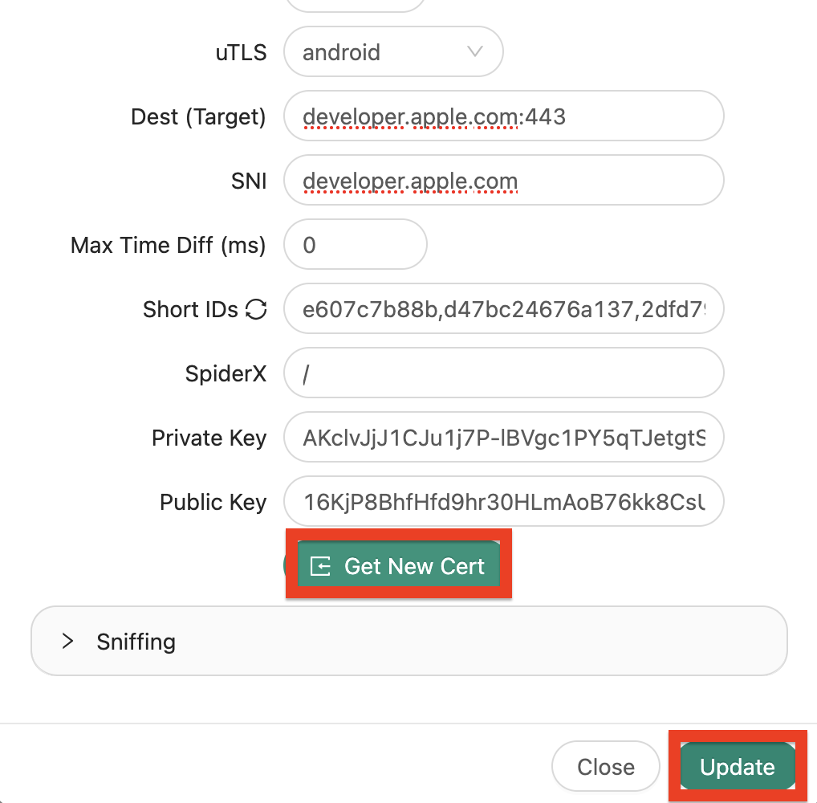Image resolution: width=817 pixels, height=803 pixels.
Task: Select the Private Key field
Action: click(503, 437)
